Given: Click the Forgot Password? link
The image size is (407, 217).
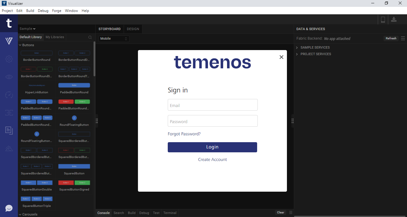Looking at the screenshot, I should click(x=184, y=134).
